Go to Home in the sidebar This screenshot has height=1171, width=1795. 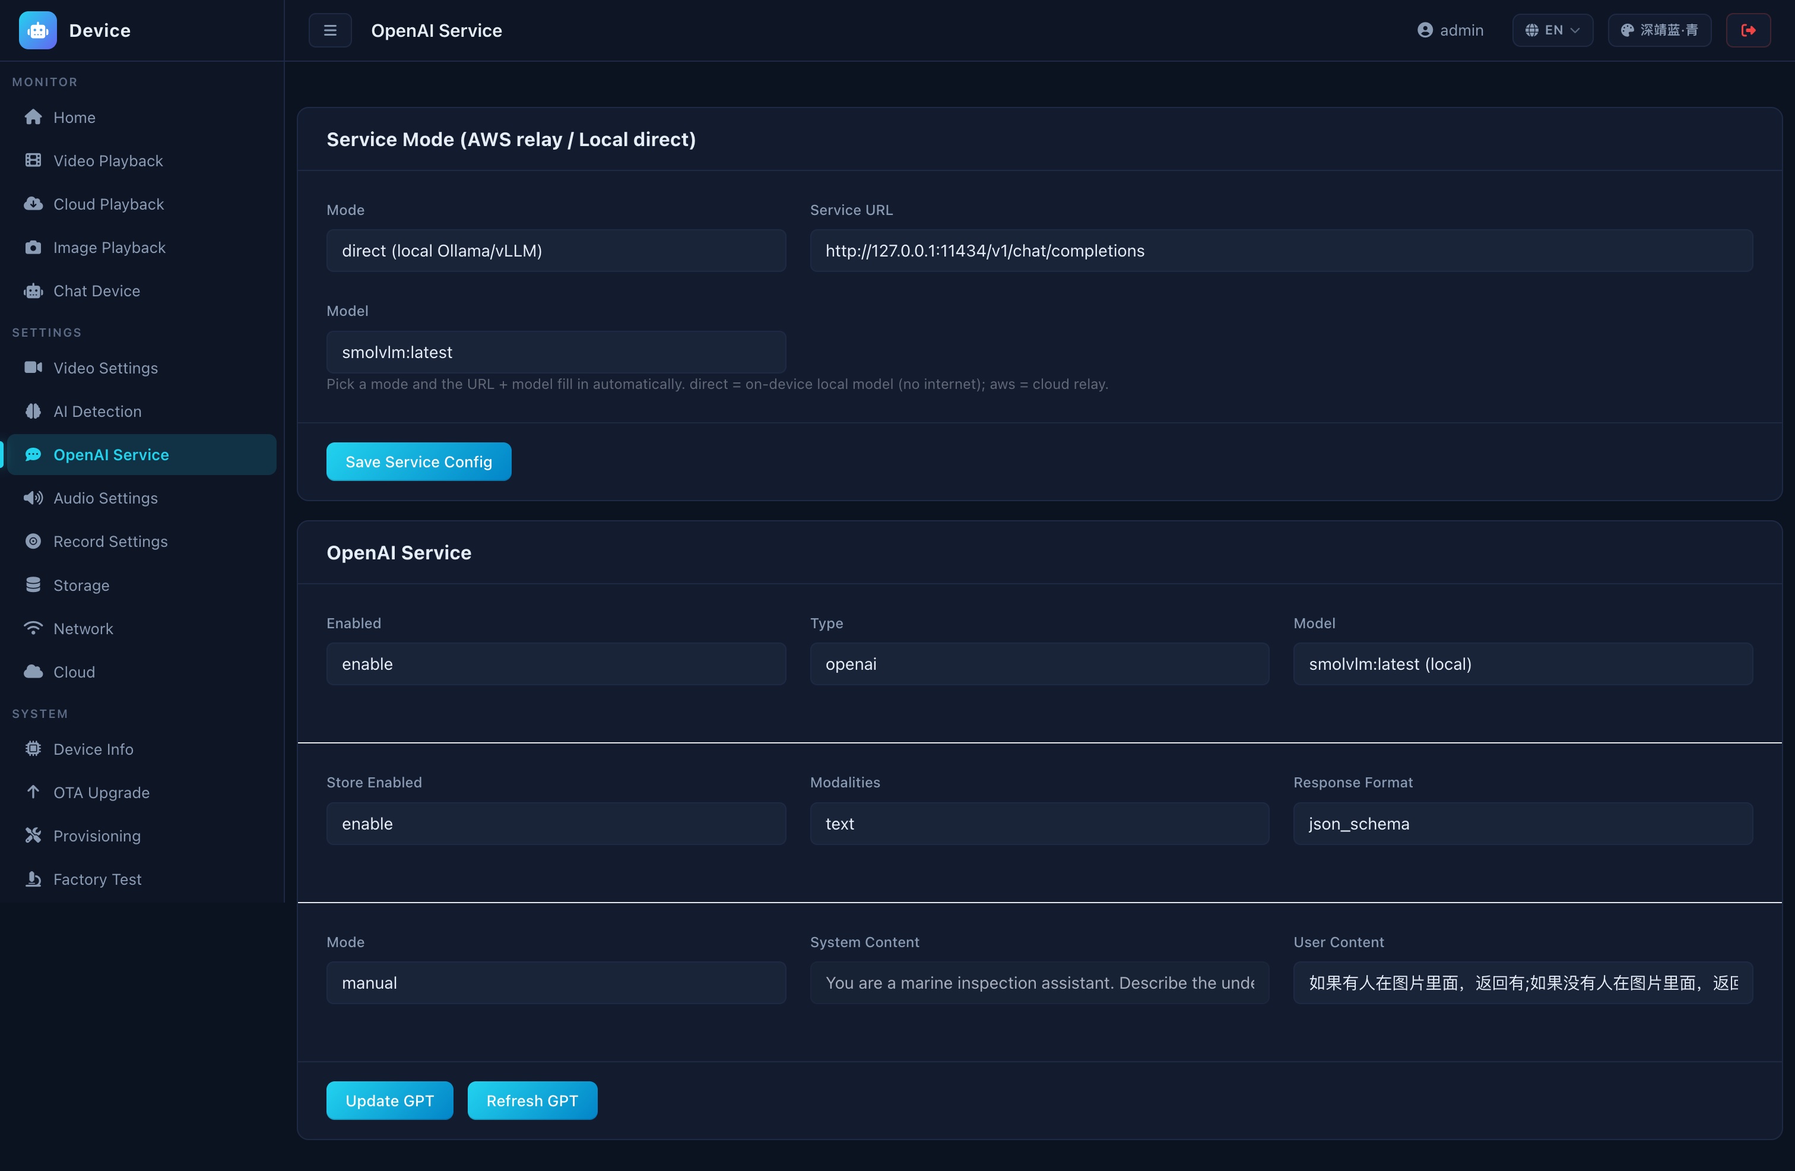pos(141,117)
